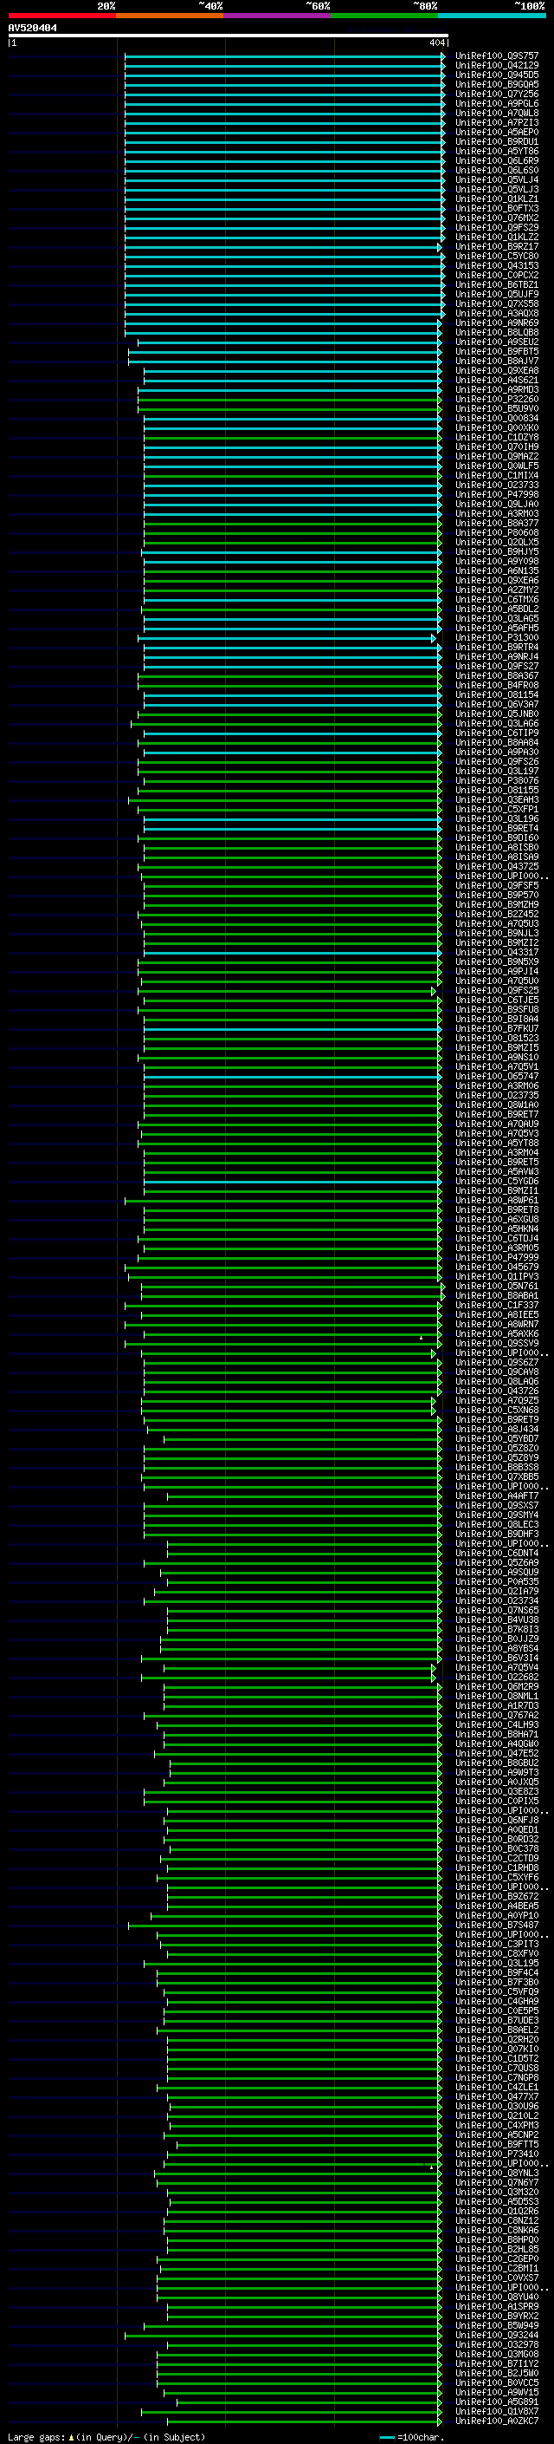Select label UniRef100_Q8YNL3
This screenshot has width=554, height=2444.
coord(496,2173)
